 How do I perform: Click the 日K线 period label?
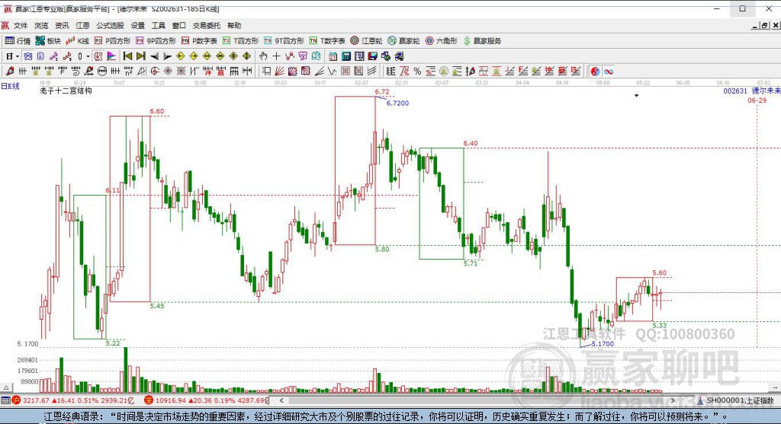[x=10, y=86]
